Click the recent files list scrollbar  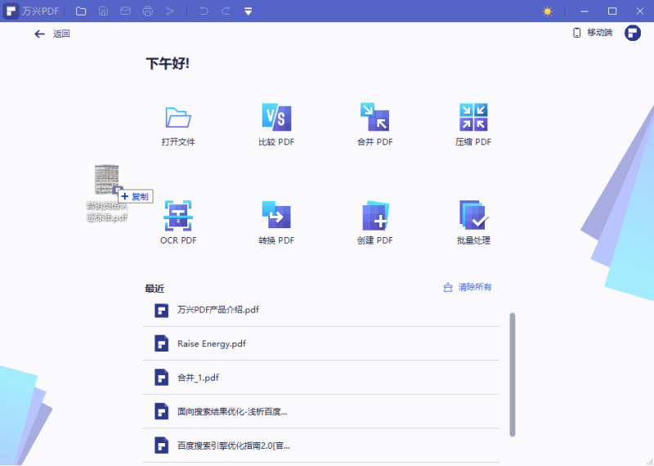513,374
